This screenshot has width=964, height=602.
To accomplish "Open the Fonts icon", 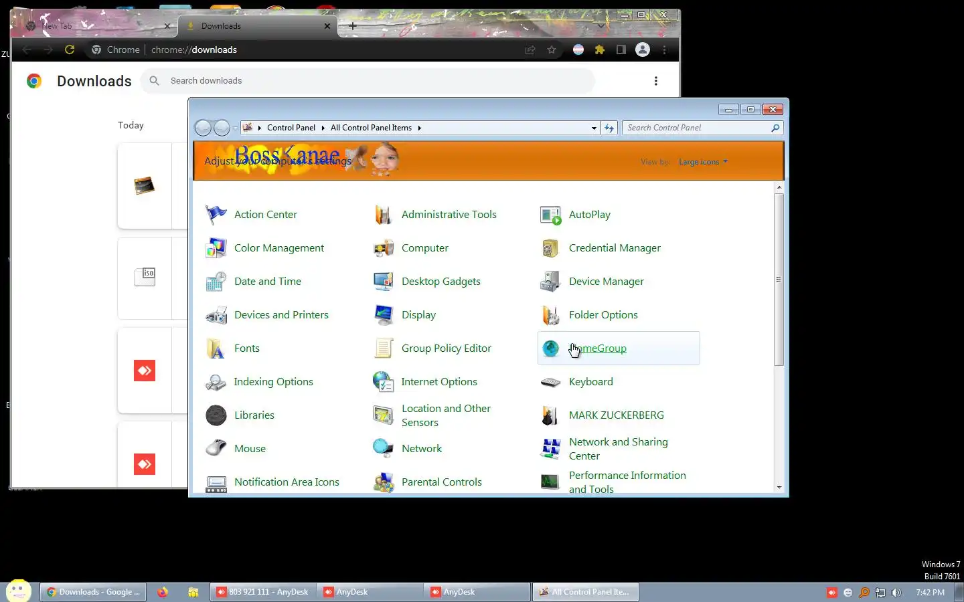I will click(x=216, y=348).
